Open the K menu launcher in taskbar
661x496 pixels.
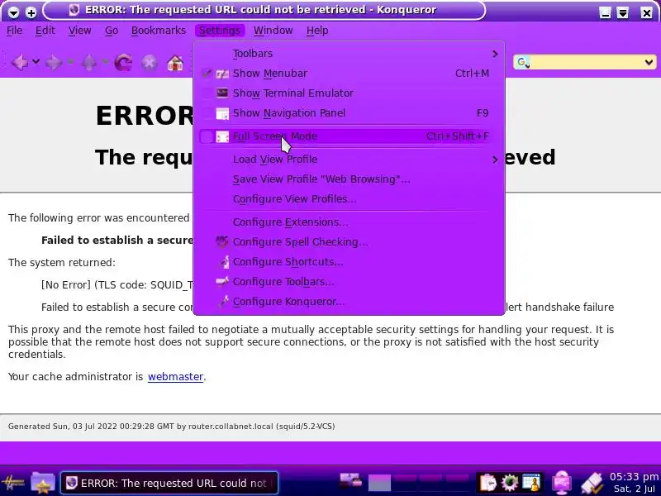tap(13, 483)
